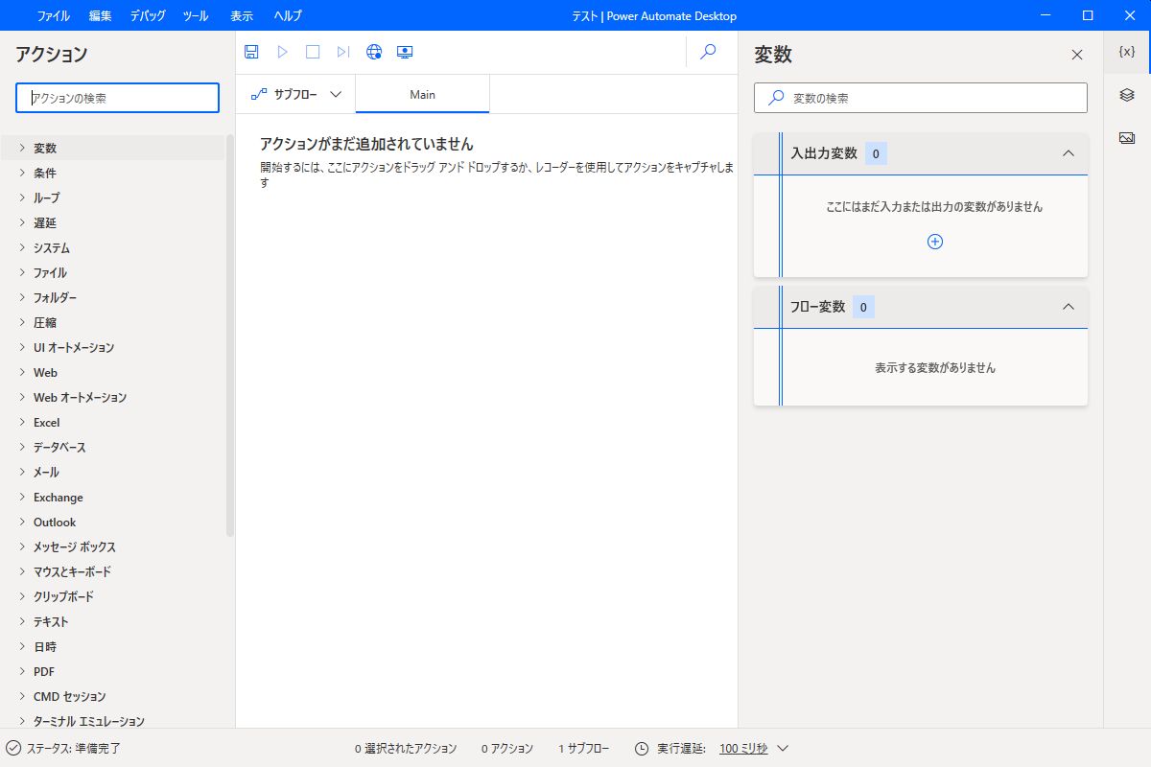Start the Desktop recorder monitor icon
The width and height of the screenshot is (1151, 767).
pos(405,52)
